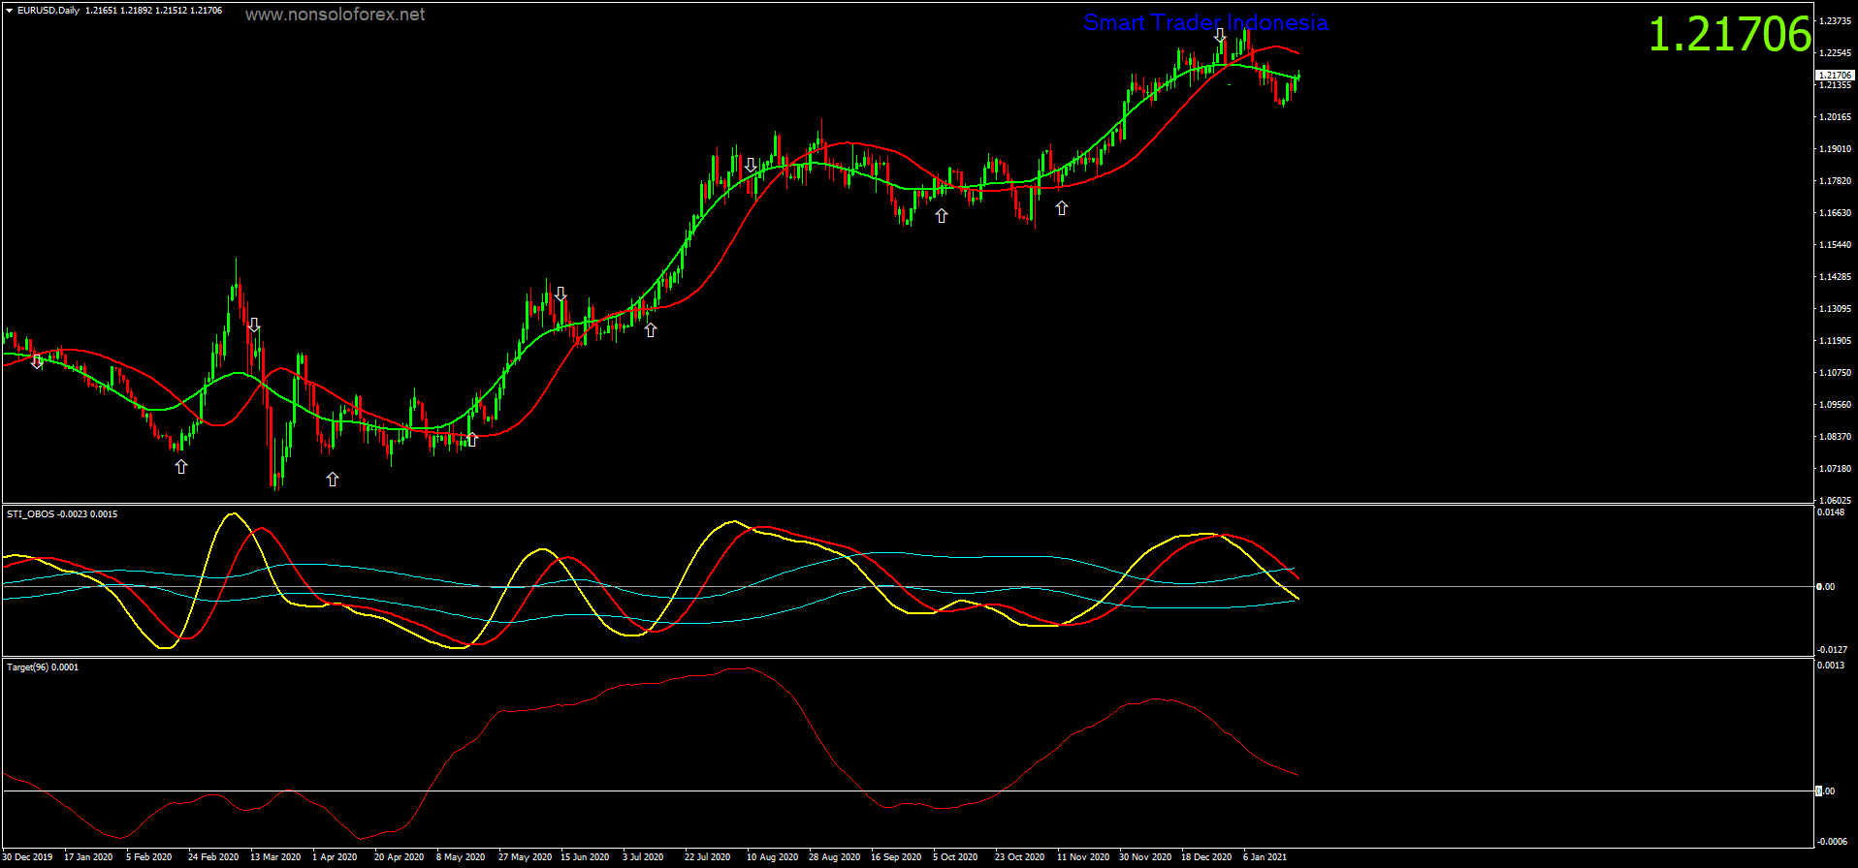Image resolution: width=1858 pixels, height=868 pixels.
Task: Click the 8 May 2020 date label
Action: coord(461,857)
